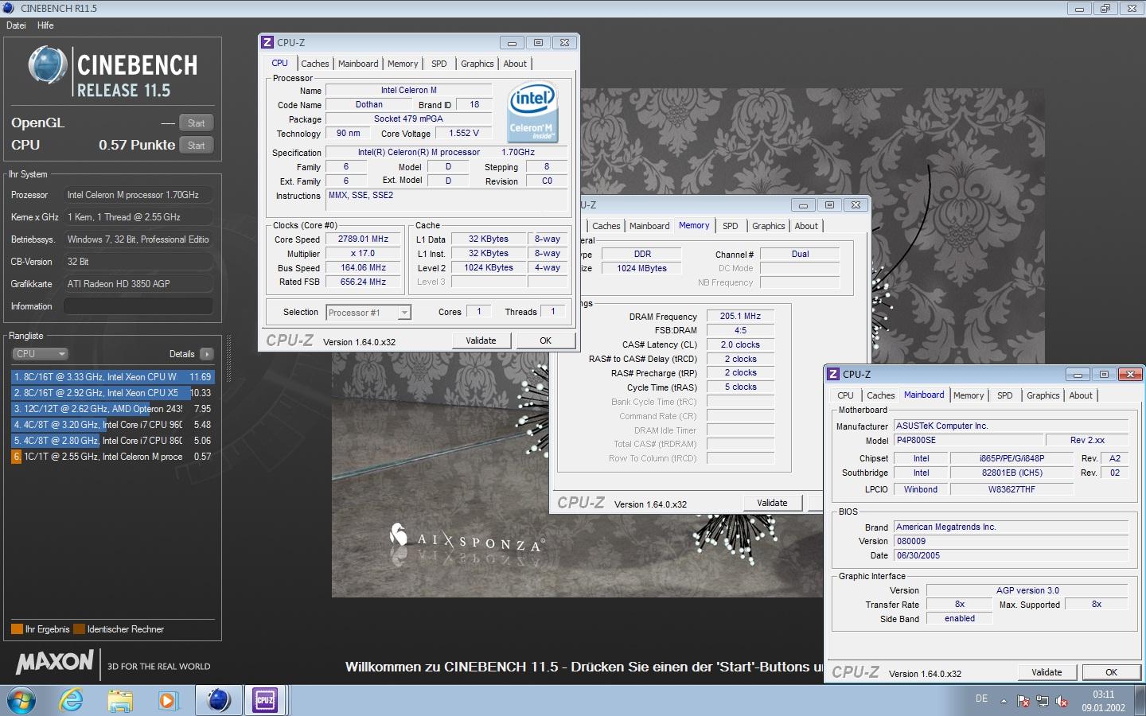
Task: Open the CPU ranking type dropdown
Action: tap(40, 354)
